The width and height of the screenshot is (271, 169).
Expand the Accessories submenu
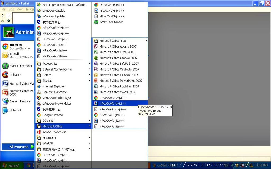tap(64, 63)
